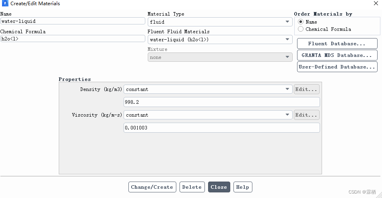
Task: Open the User-Defined Database
Action: [x=337, y=67]
